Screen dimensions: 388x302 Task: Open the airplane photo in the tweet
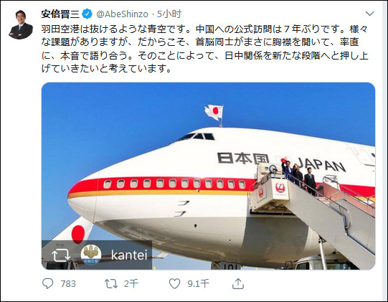click(x=209, y=176)
